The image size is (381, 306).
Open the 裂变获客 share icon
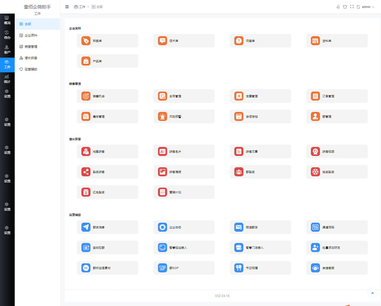coord(86,172)
